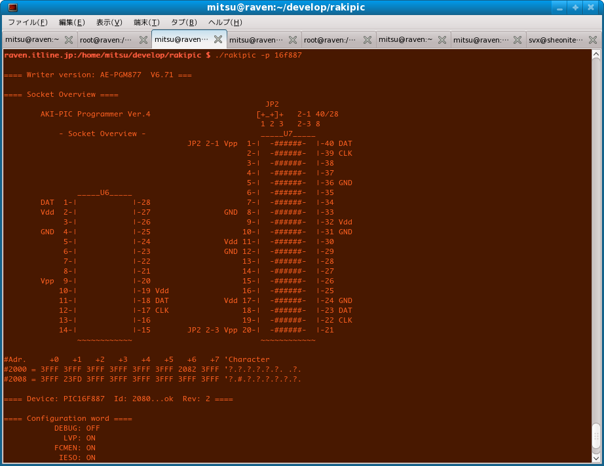
Task: Open the ヘルプ(H) menu
Action: click(225, 22)
